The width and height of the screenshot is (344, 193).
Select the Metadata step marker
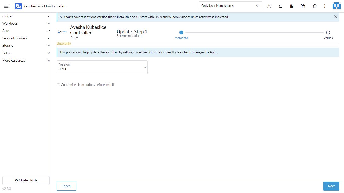point(181,32)
